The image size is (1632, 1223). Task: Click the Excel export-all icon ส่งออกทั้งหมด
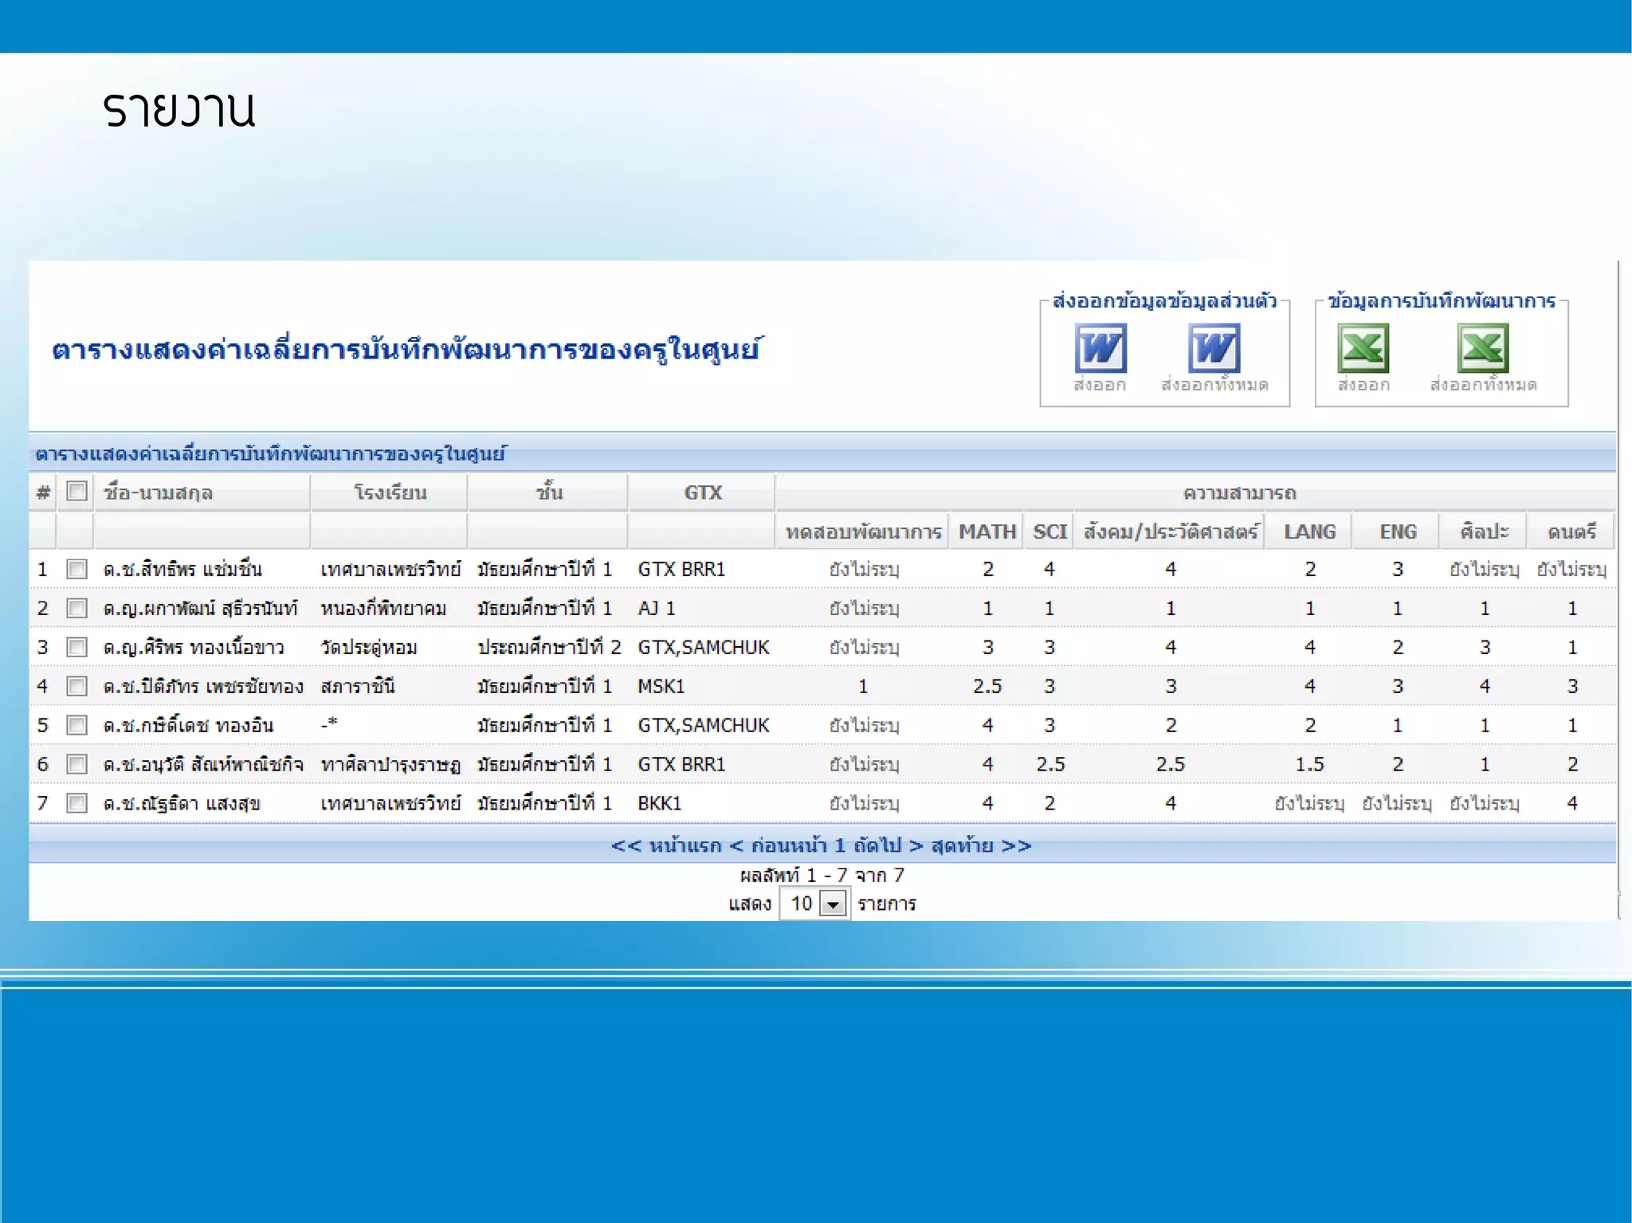click(1483, 348)
